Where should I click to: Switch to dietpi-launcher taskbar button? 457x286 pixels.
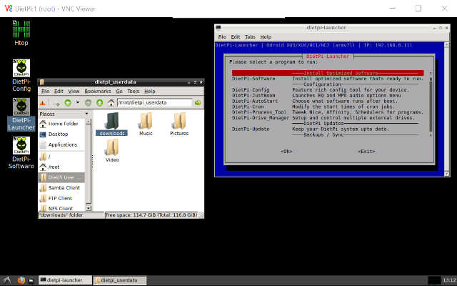pyautogui.click(x=65, y=280)
